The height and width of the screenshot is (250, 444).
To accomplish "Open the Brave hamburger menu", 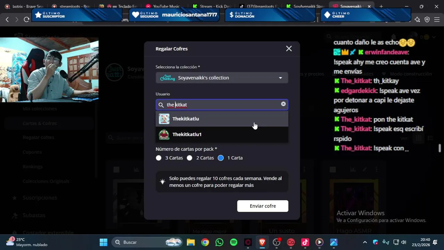I will click(437, 19).
